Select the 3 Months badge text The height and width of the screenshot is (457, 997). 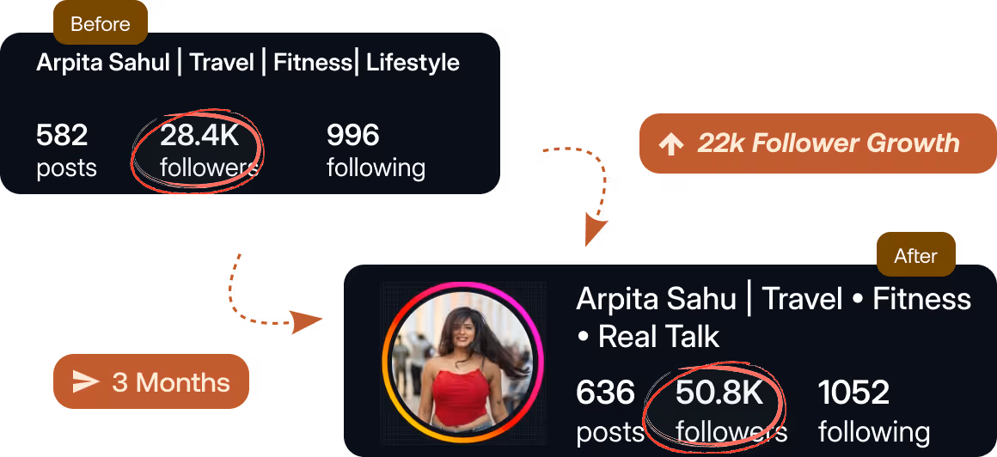point(171,382)
